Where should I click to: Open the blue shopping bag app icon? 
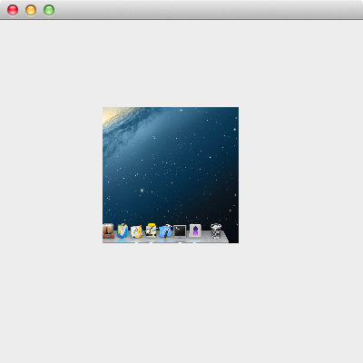pyautogui.click(x=123, y=231)
